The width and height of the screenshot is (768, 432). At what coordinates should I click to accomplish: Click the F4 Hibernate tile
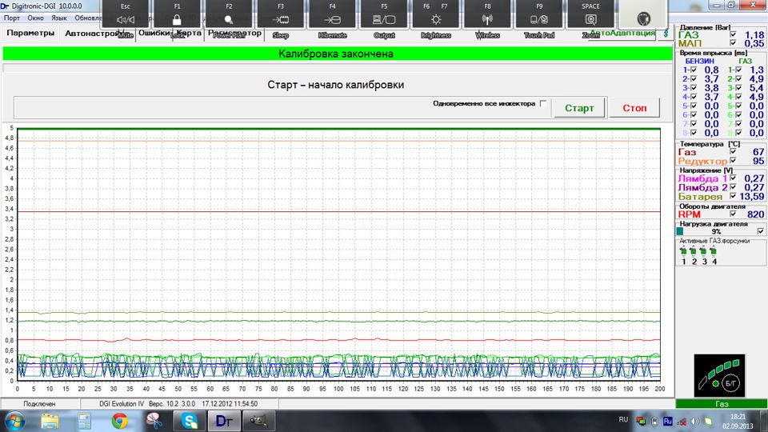[x=332, y=14]
